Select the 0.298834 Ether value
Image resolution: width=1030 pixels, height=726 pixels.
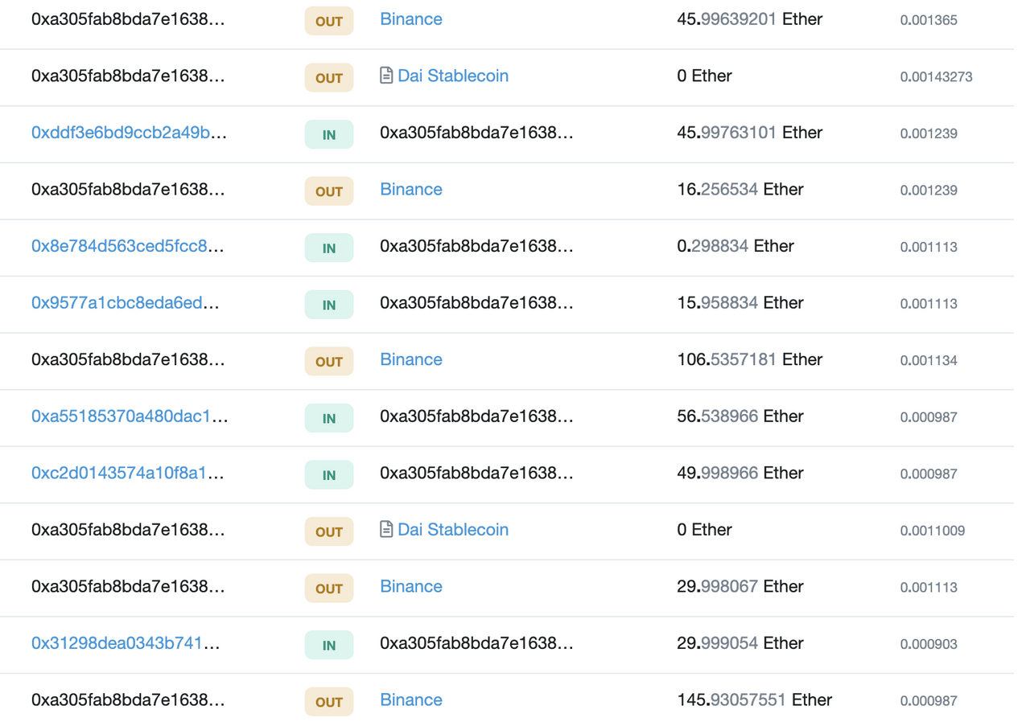[735, 246]
